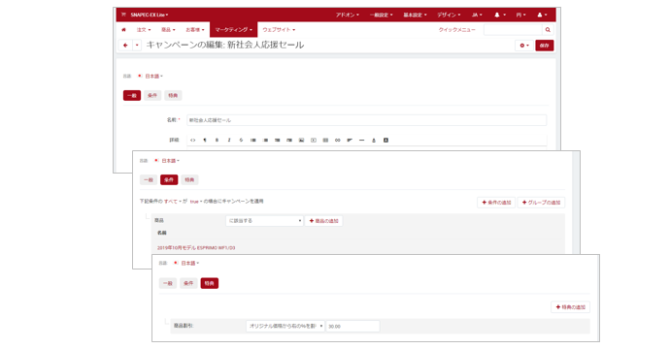Click the 商品の追加 button
This screenshot has width=670, height=349.
[323, 221]
